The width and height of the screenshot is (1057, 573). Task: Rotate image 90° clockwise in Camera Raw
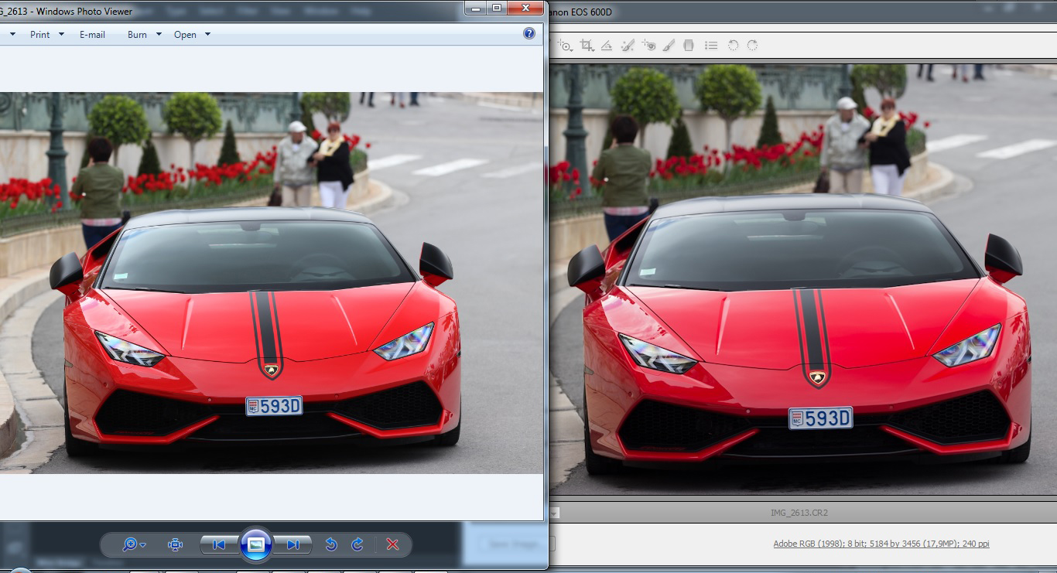coord(752,46)
